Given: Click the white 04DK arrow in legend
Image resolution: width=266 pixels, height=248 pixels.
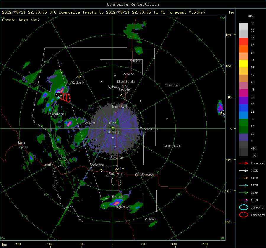Looking at the screenshot, I should 244,171.
